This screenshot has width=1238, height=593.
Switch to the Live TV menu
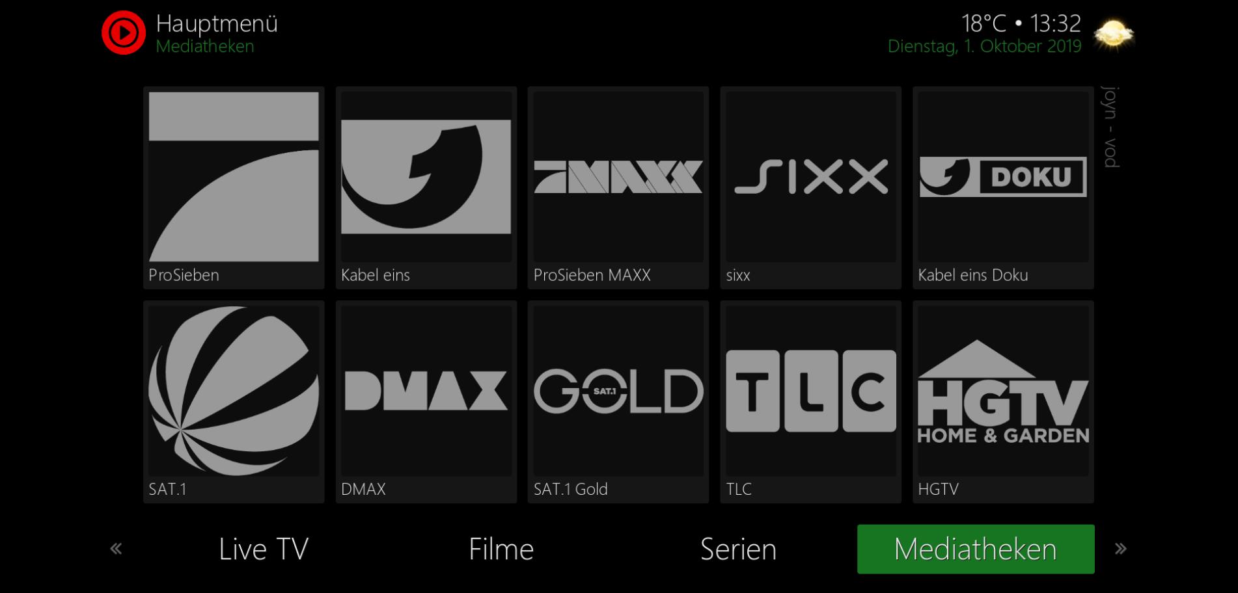(264, 549)
